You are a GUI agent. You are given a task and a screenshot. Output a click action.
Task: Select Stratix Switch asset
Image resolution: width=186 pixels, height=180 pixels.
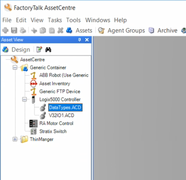point(53,131)
